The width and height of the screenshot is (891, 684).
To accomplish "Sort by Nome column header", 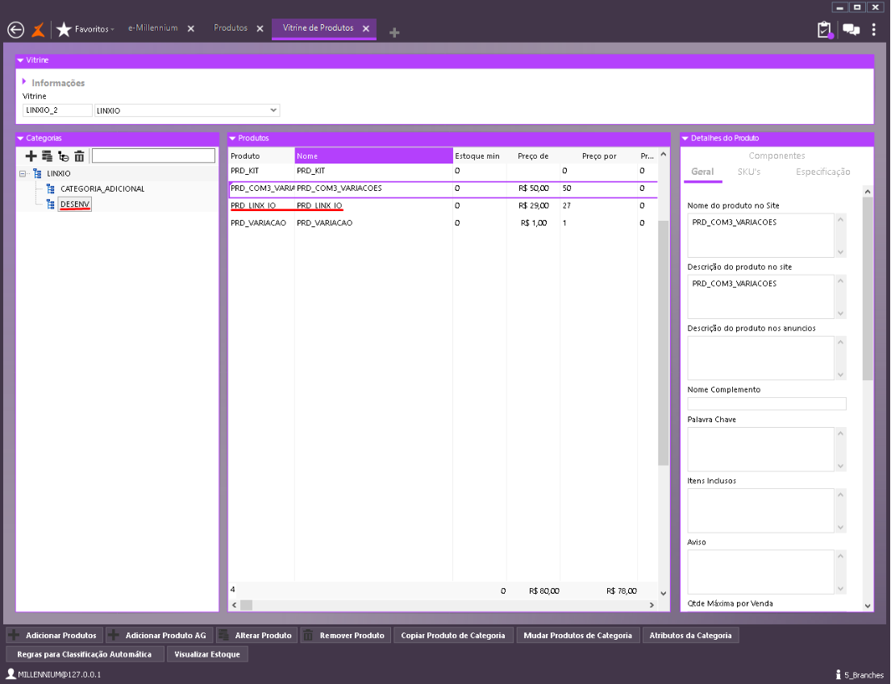I will pyautogui.click(x=374, y=156).
